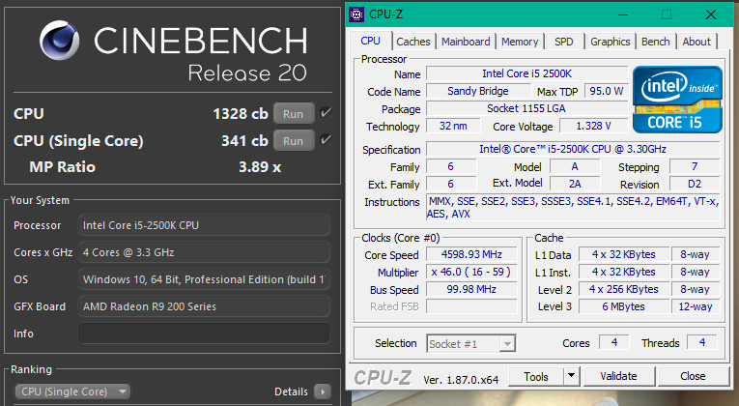Open the About tab

tap(696, 42)
